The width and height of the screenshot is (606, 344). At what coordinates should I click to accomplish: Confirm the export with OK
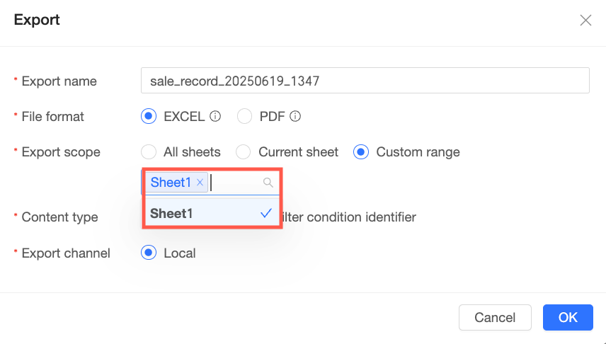click(x=568, y=317)
